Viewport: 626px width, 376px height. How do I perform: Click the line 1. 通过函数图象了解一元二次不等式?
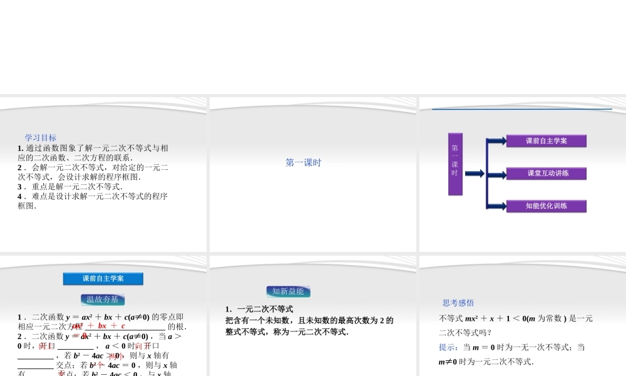point(93,149)
